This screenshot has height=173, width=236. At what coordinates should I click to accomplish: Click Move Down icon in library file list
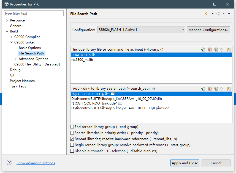coord(228,50)
